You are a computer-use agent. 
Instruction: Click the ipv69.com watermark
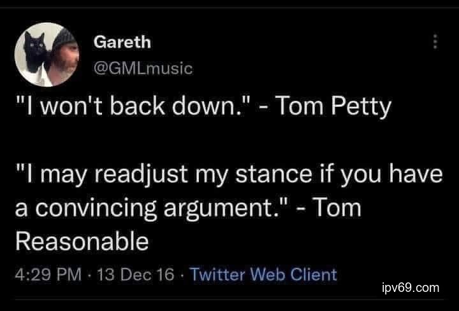410,287
